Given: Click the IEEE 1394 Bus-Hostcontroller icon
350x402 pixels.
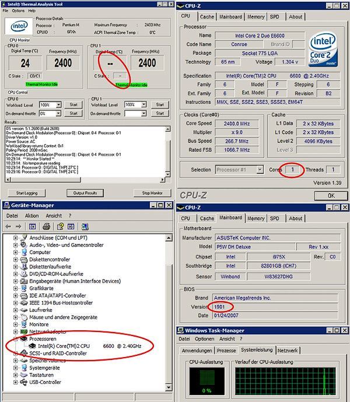Looking at the screenshot, I should [24, 303].
